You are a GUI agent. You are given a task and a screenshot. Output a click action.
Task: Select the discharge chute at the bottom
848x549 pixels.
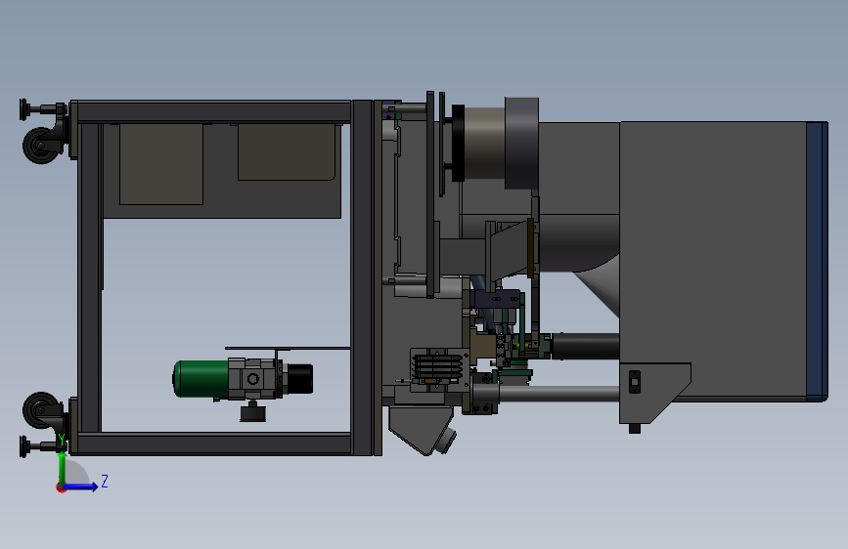[421, 431]
